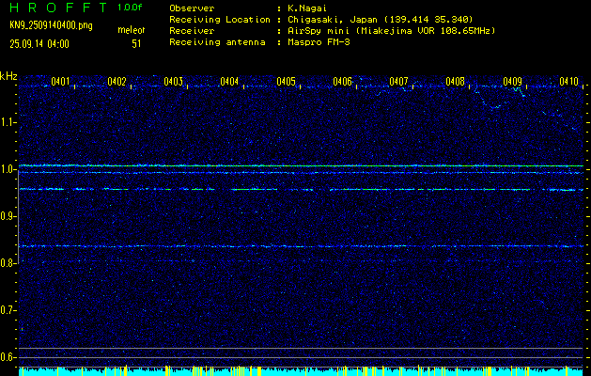Click the 0405 time marker
This screenshot has height=376, width=591.
[286, 81]
